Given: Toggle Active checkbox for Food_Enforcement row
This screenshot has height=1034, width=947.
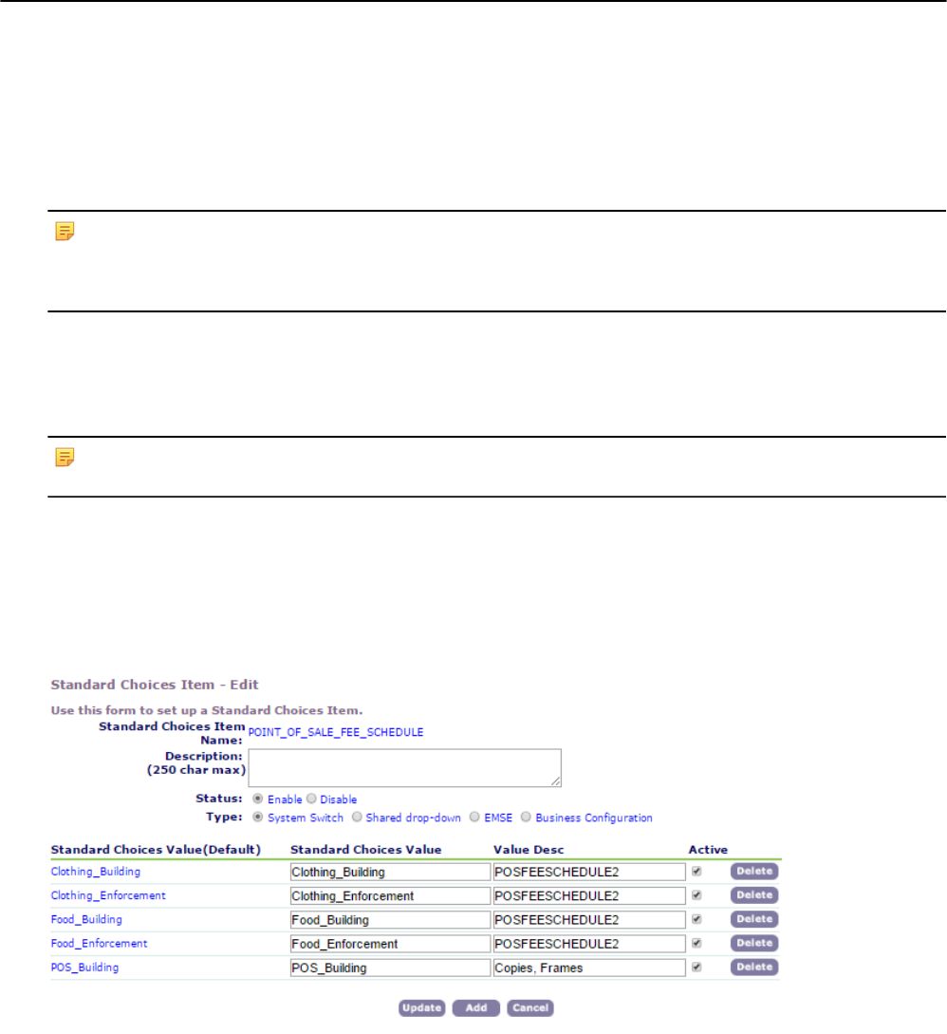Looking at the screenshot, I should [696, 943].
